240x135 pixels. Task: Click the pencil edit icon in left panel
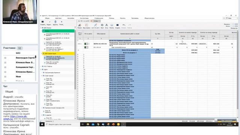click(49, 22)
